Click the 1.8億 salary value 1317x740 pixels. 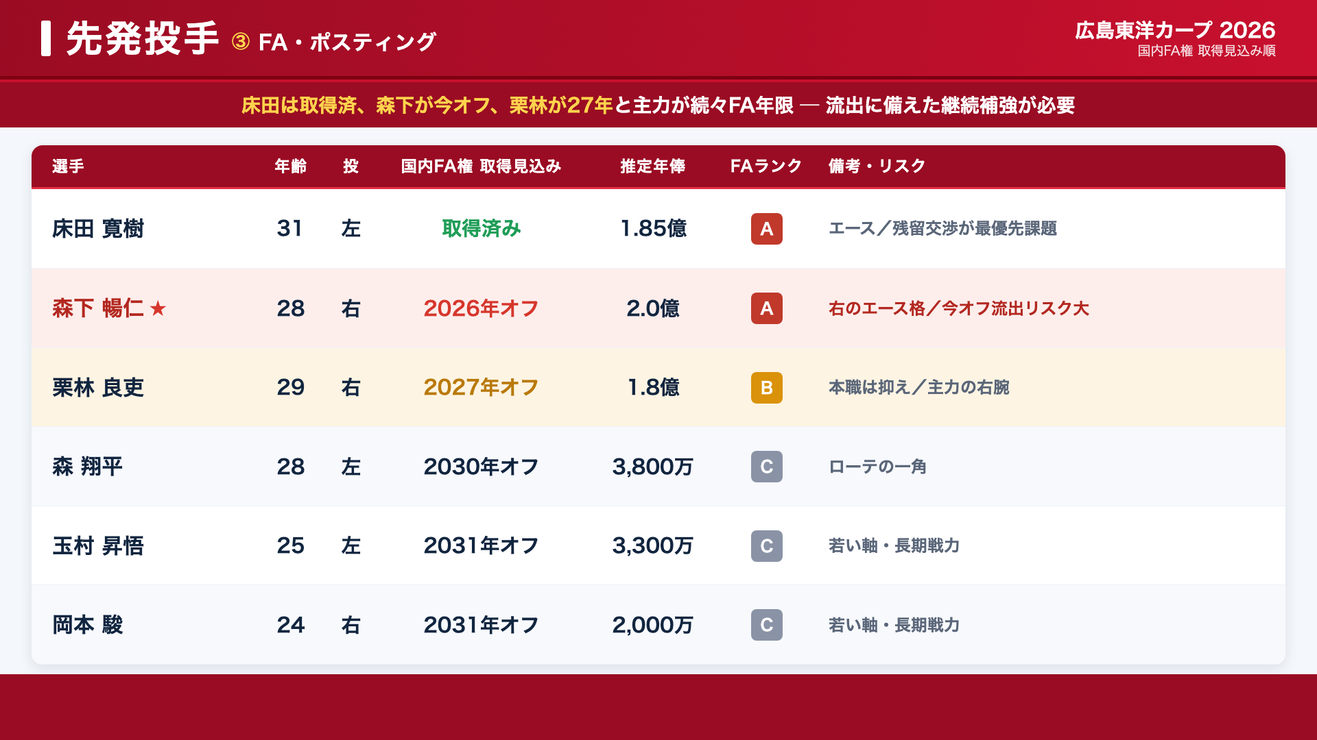(653, 388)
